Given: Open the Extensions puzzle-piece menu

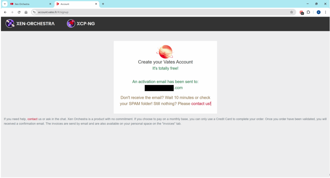Looking at the screenshot, I should point(308,12).
